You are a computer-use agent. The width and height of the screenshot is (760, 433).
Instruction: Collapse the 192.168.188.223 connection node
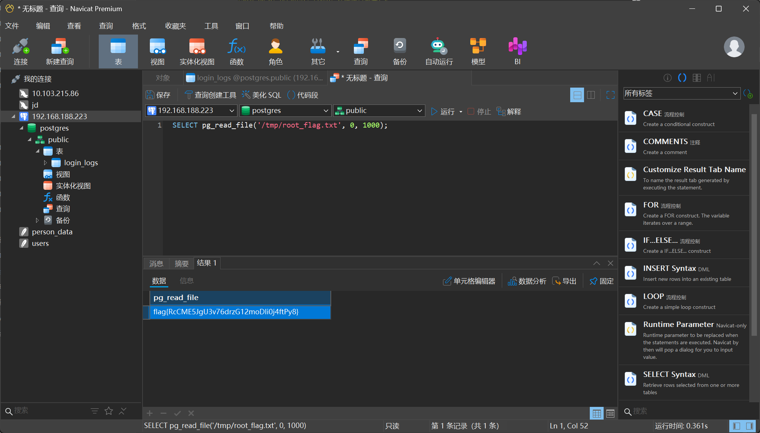(13, 116)
